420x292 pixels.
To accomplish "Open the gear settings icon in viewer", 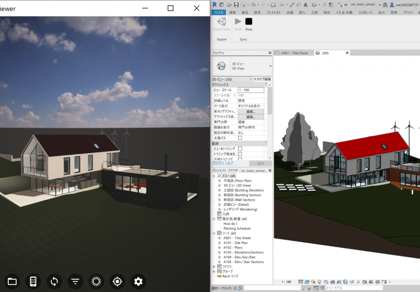I will tap(138, 281).
